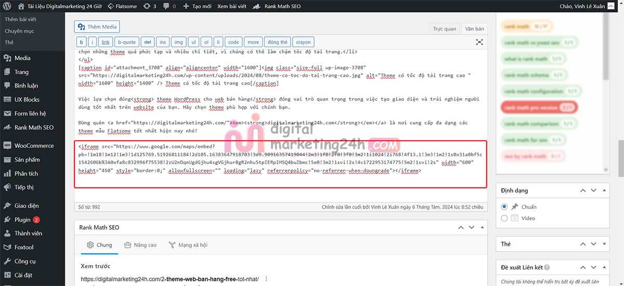624x286 pixels.
Task: Click the link quicktag button
Action: tap(106, 42)
